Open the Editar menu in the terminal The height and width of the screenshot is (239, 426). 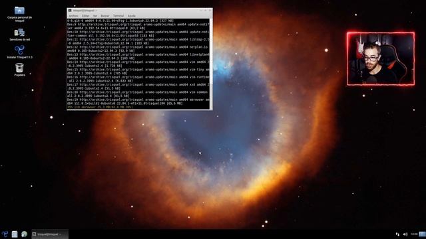(86, 16)
